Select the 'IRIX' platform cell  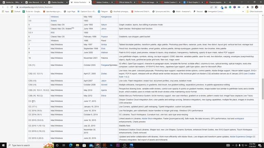(x=66, y=33)
